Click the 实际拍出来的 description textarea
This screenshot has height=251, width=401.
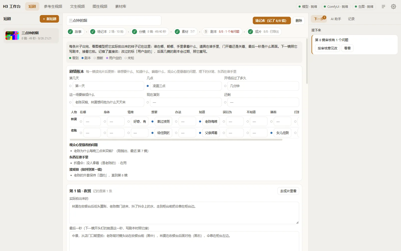[184, 213]
